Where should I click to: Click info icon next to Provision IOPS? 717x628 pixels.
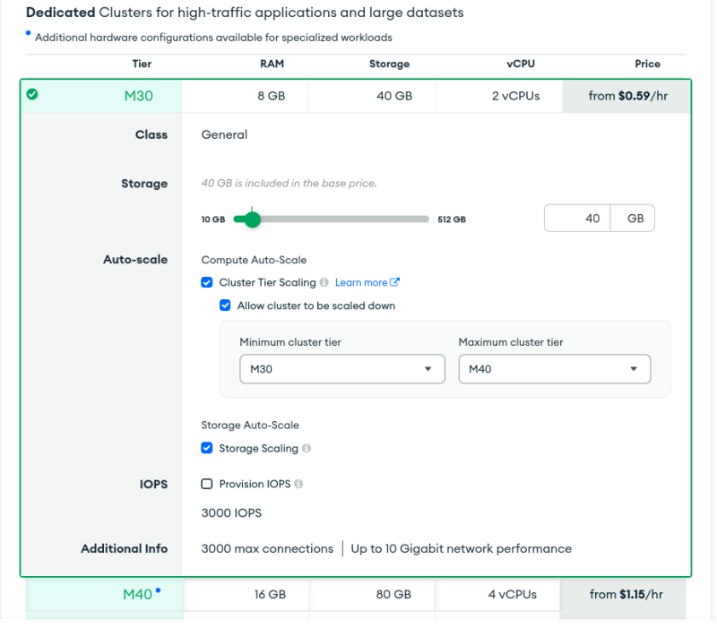tap(298, 485)
